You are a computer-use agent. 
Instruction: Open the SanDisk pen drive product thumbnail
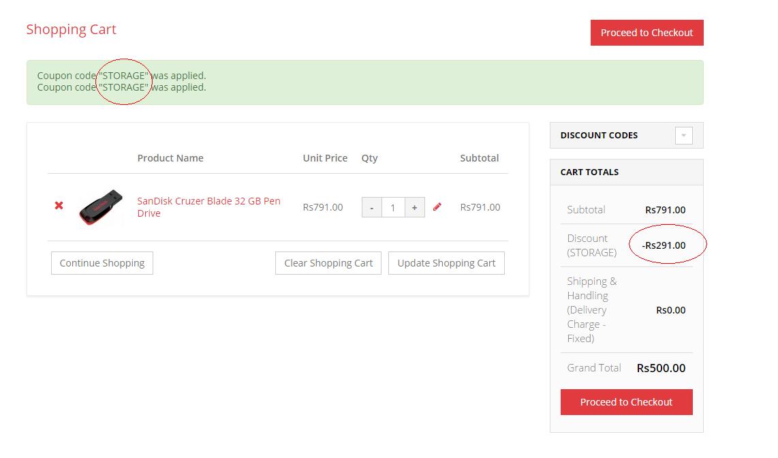tap(101, 207)
